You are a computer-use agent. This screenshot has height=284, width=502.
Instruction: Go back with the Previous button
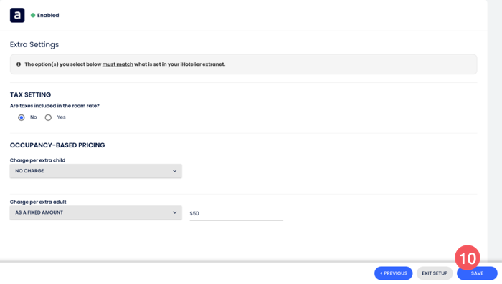(x=394, y=273)
